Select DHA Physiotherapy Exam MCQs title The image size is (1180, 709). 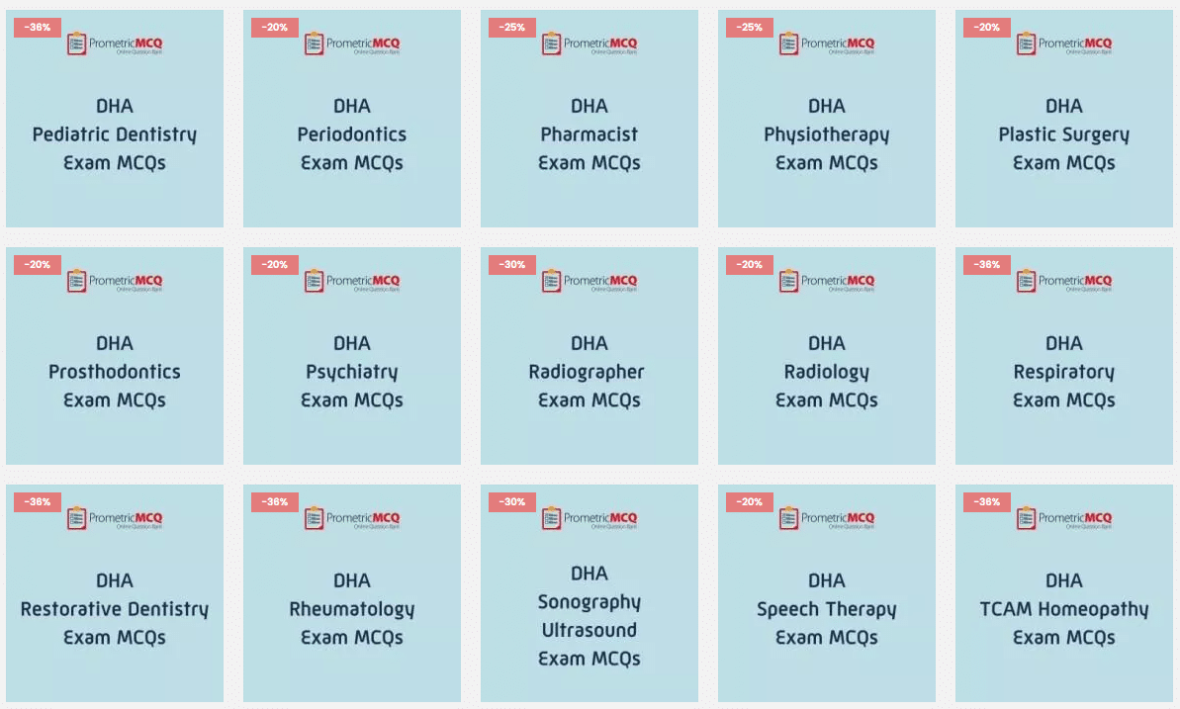click(826, 133)
